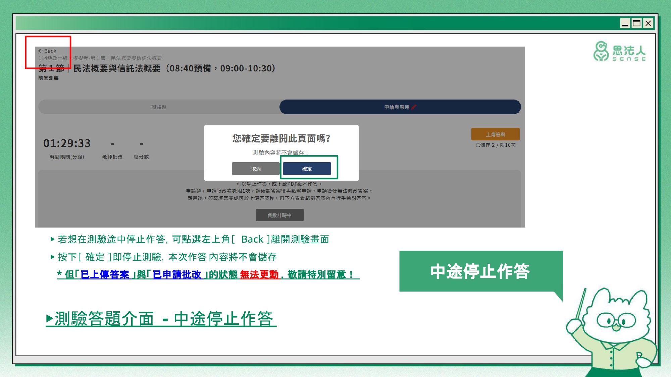Click the 中途停止作答 green callout banner

[480, 271]
